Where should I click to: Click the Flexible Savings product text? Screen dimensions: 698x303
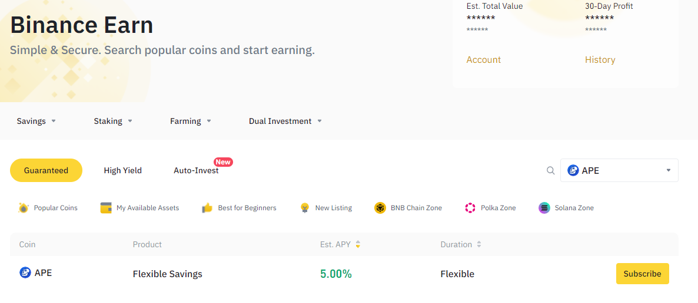pyautogui.click(x=167, y=274)
